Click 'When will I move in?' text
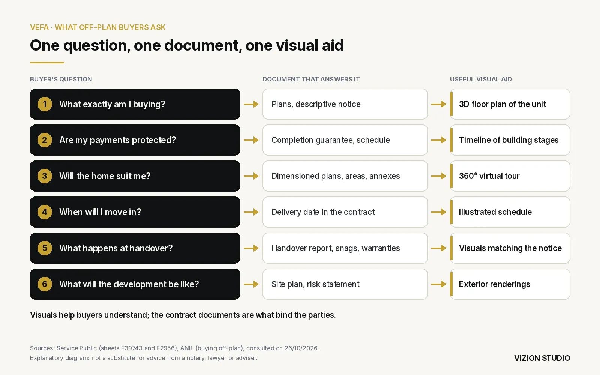The image size is (600, 375). click(x=100, y=212)
